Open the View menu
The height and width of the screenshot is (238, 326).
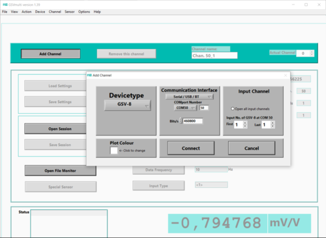(14, 12)
